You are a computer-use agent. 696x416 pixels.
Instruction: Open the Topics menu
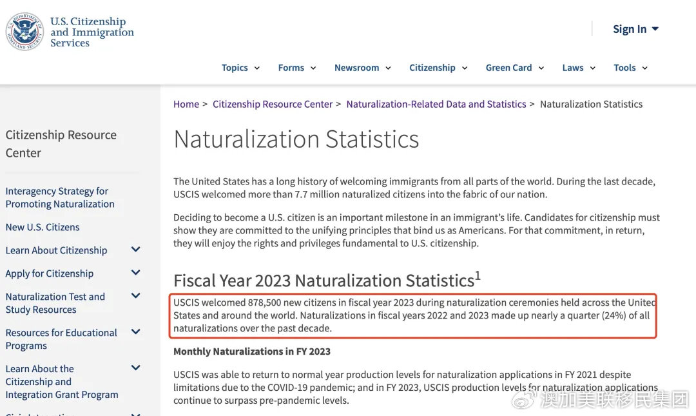(x=240, y=68)
